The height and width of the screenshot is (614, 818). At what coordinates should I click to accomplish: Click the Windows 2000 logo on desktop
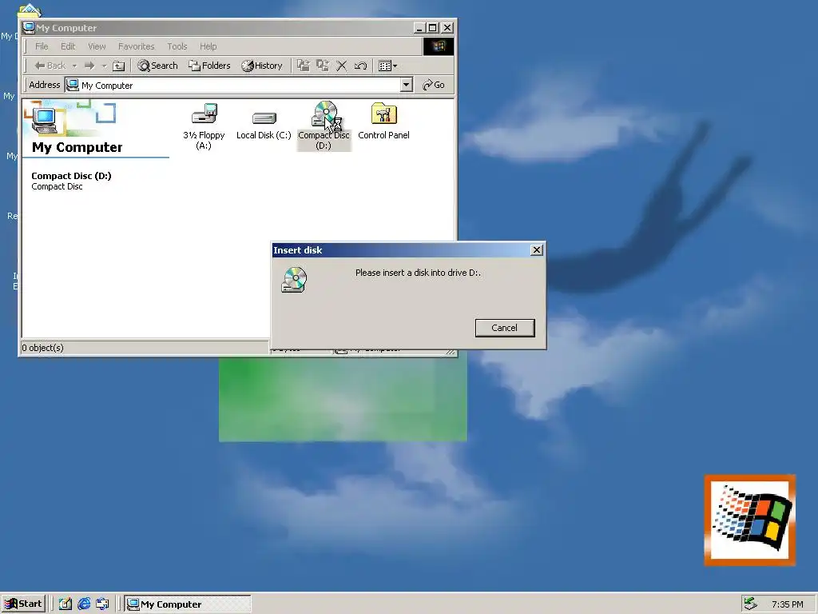coord(749,520)
